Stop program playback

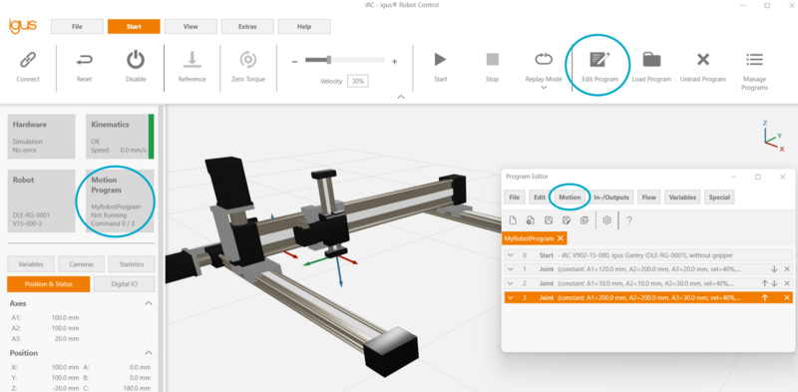coord(492,60)
